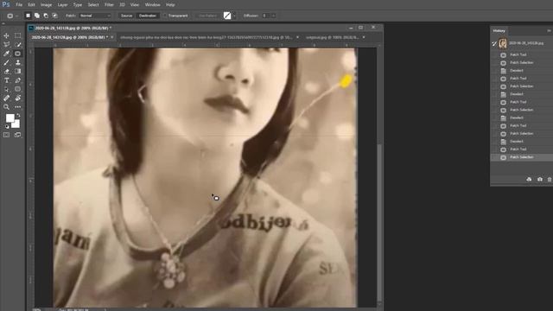Select the Pen tool
553x311 pixels.
coord(17,80)
